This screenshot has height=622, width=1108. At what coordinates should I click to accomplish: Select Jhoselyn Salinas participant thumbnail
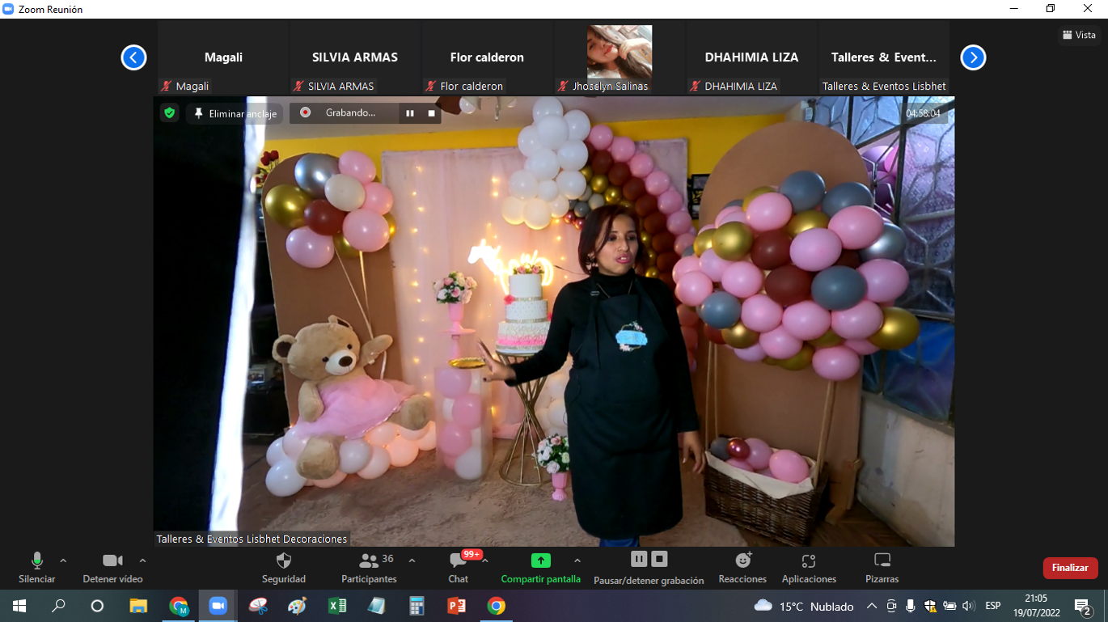[620, 58]
